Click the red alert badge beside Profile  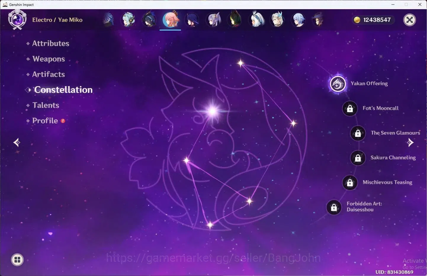[63, 121]
